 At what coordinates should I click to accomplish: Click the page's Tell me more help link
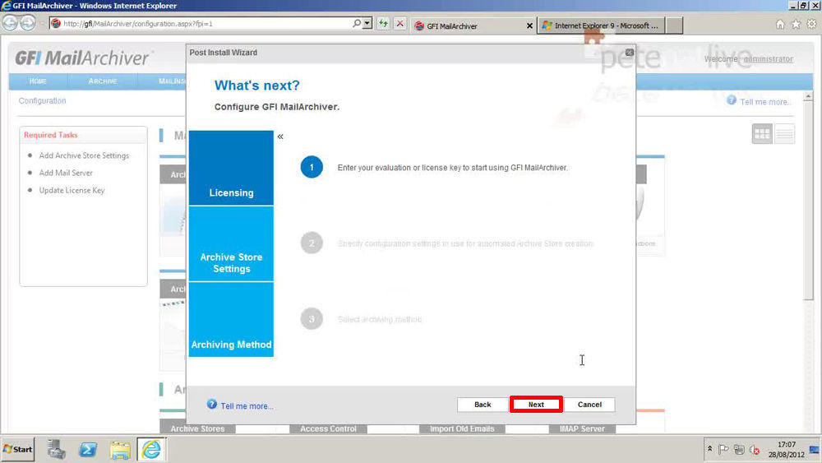pyautogui.click(x=765, y=102)
